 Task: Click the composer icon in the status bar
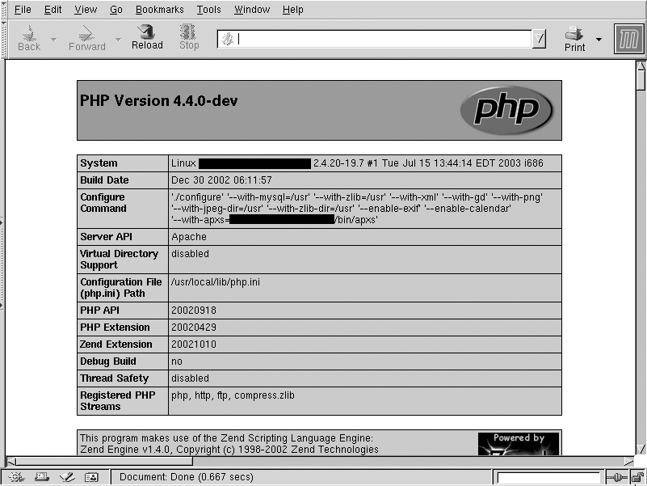pyautogui.click(x=68, y=477)
